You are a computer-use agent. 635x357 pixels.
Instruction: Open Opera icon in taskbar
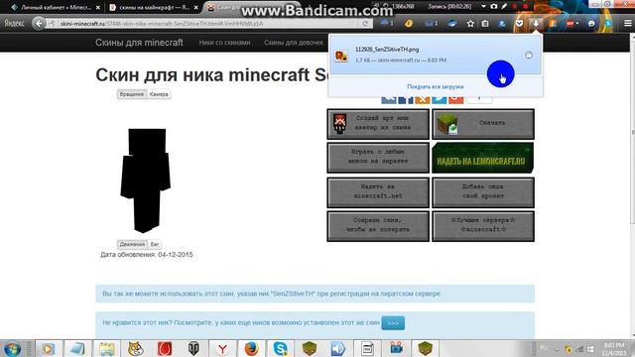(x=165, y=348)
